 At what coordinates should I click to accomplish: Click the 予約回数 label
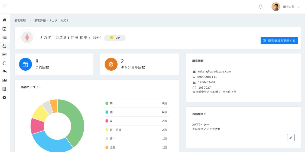(x=42, y=67)
